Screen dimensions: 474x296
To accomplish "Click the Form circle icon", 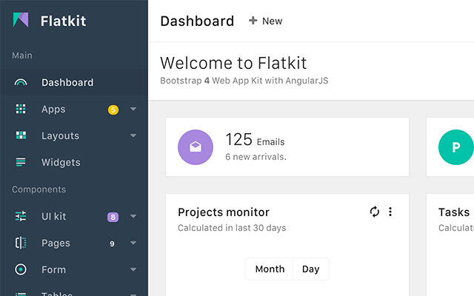I will (x=21, y=270).
